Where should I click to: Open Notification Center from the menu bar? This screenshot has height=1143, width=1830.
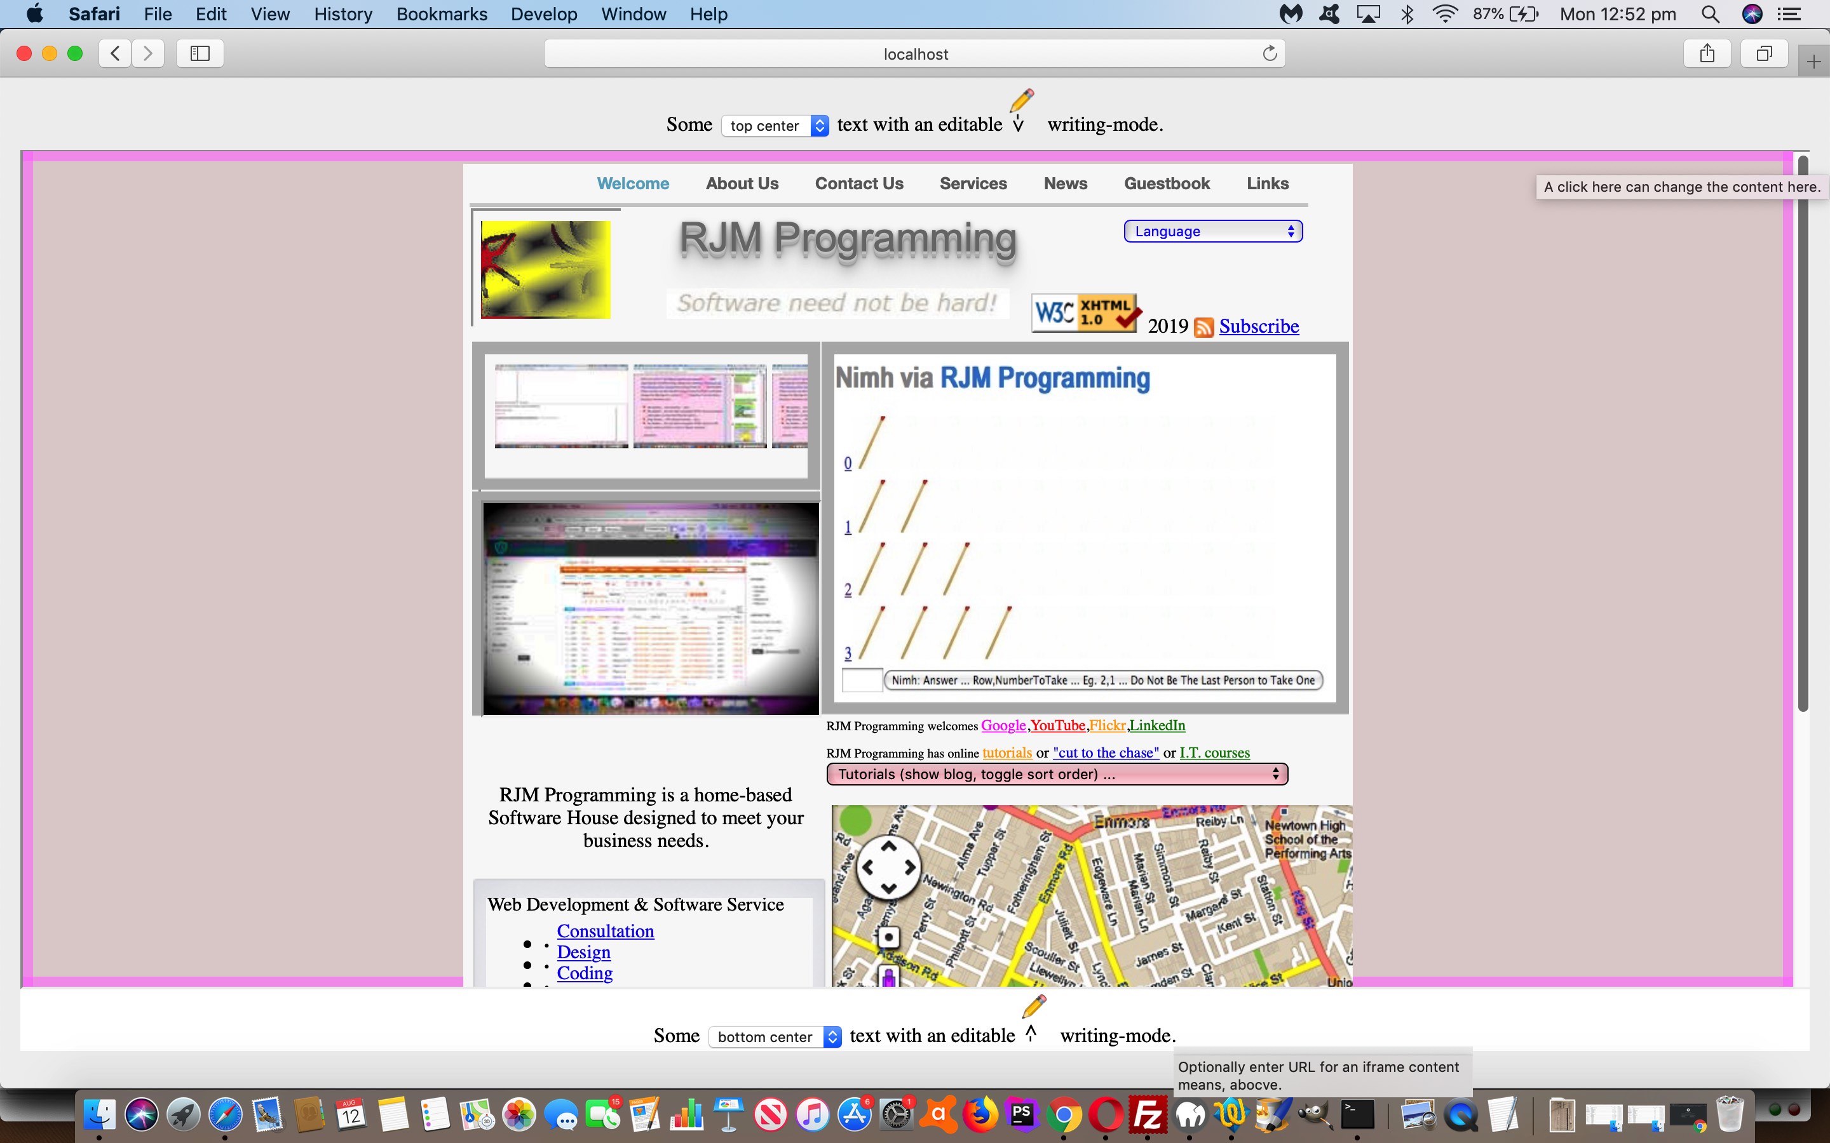[x=1789, y=13]
